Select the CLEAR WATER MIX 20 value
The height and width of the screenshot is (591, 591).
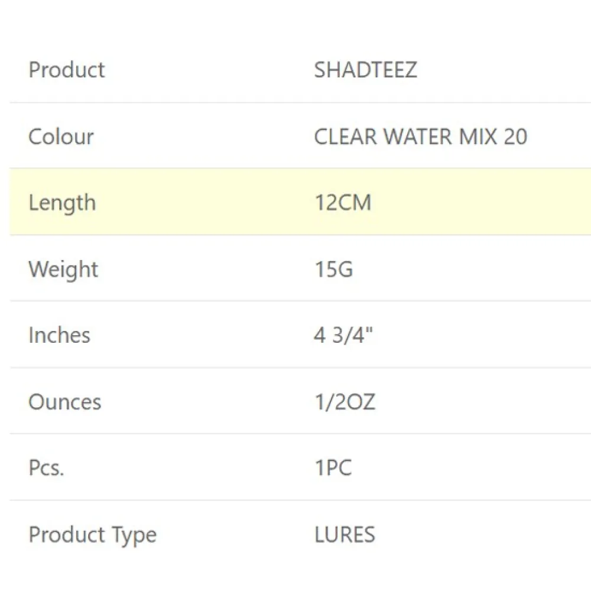point(420,137)
